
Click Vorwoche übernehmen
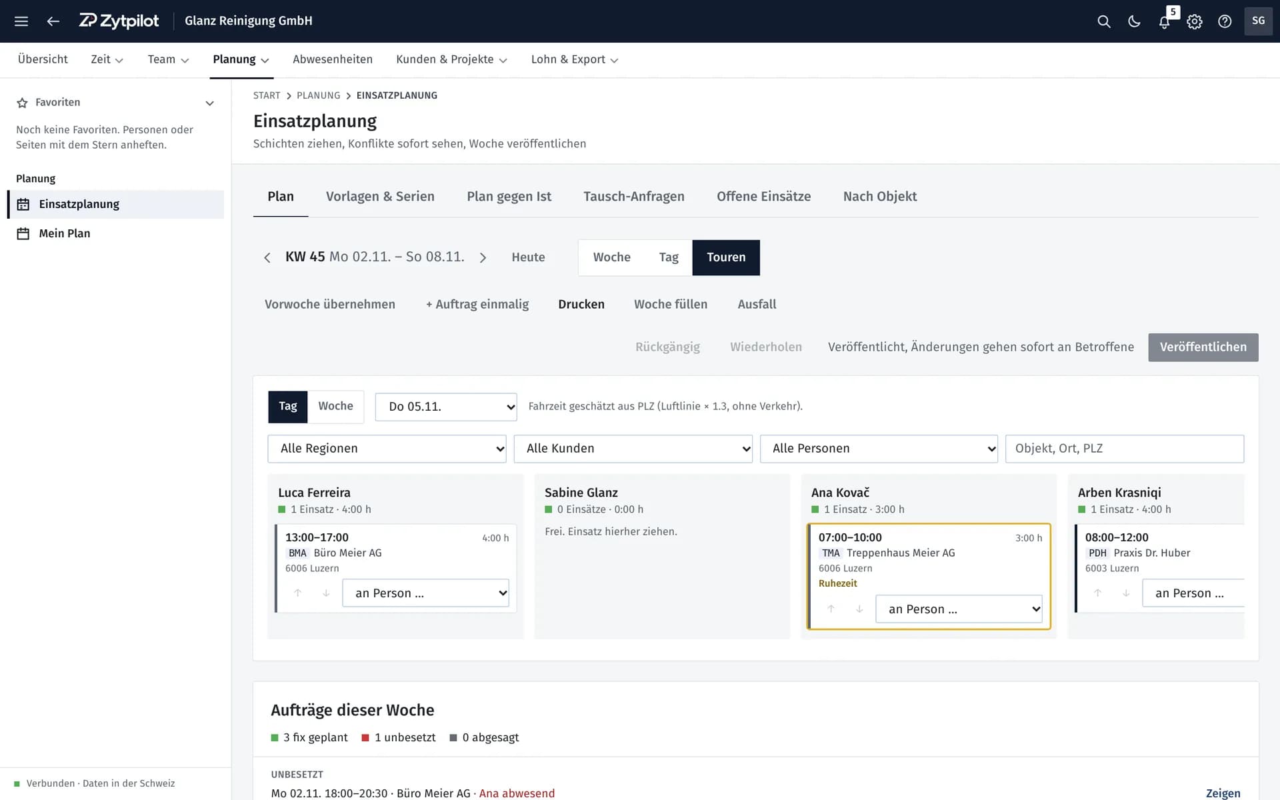[x=330, y=305]
